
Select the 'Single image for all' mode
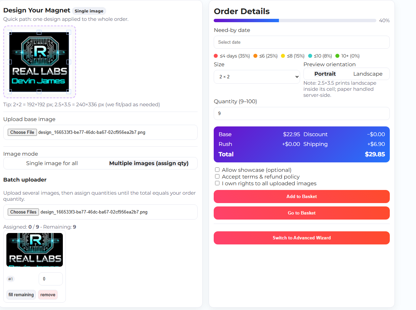coord(52,163)
